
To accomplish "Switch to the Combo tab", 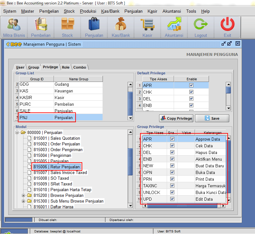I will pyautogui.click(x=80, y=67).
